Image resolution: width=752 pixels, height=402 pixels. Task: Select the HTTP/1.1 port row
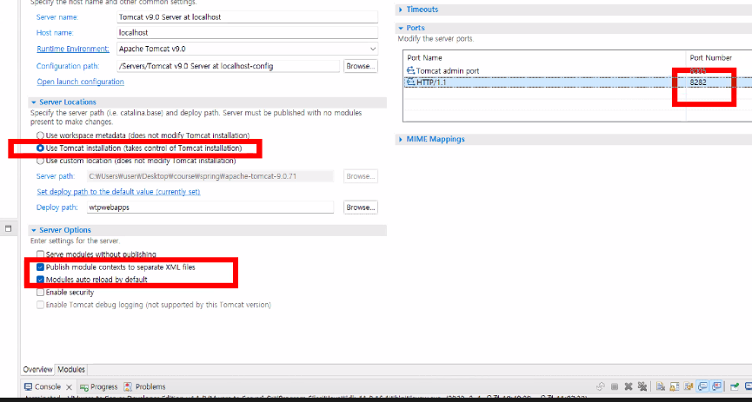pos(578,82)
